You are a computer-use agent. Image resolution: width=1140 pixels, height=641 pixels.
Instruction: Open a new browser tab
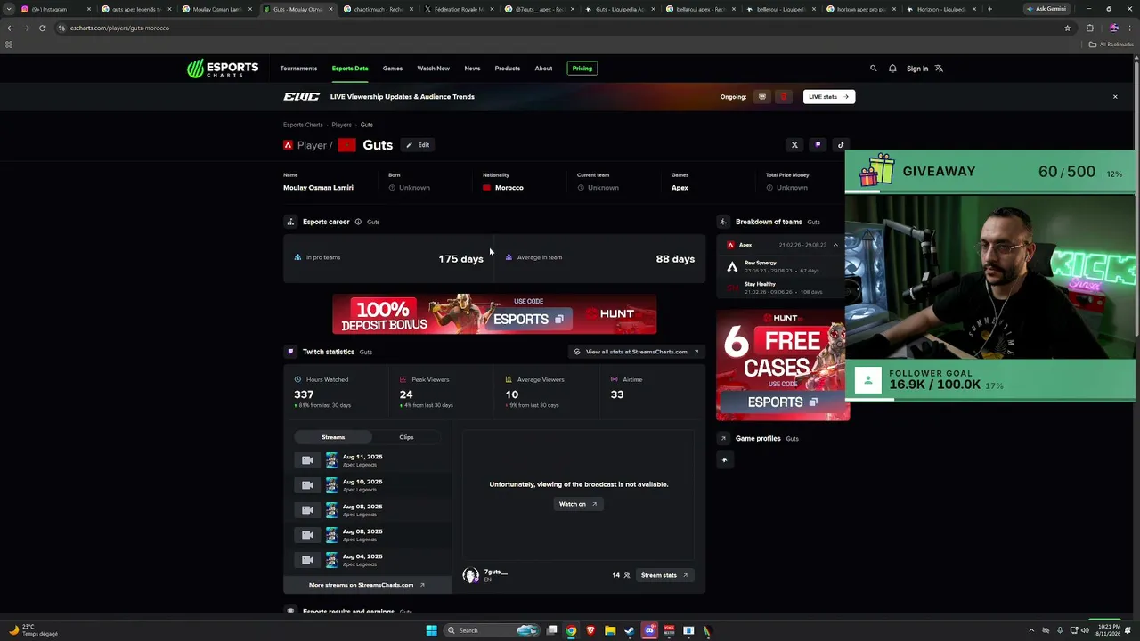pos(989,9)
